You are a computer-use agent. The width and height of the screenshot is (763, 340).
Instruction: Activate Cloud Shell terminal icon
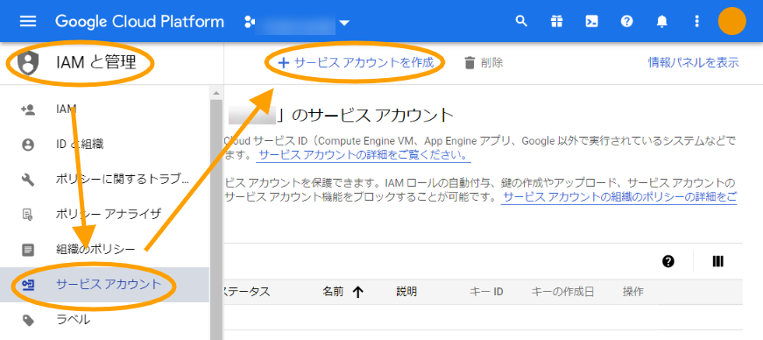[591, 21]
